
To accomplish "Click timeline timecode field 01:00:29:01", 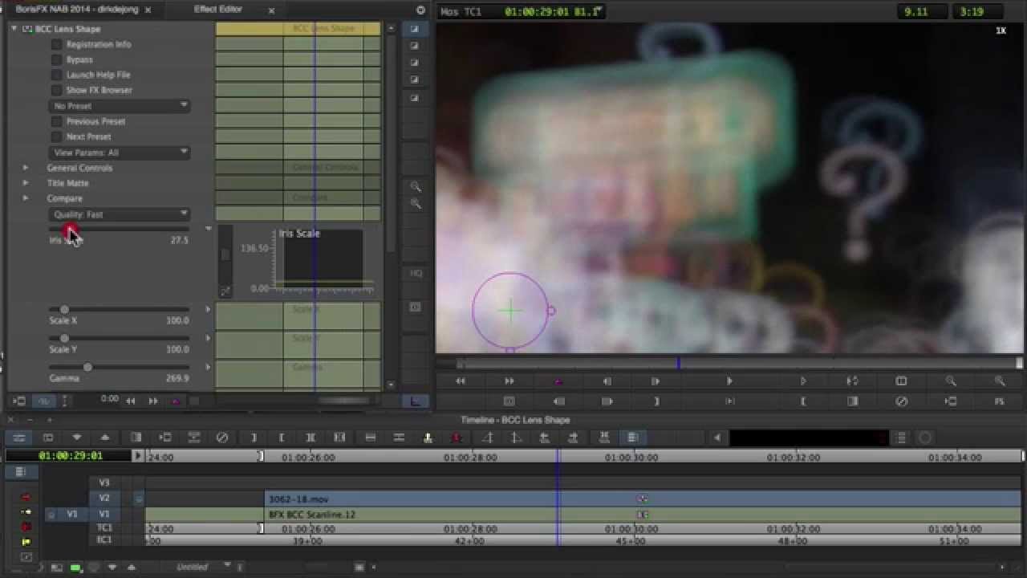I will (x=71, y=455).
